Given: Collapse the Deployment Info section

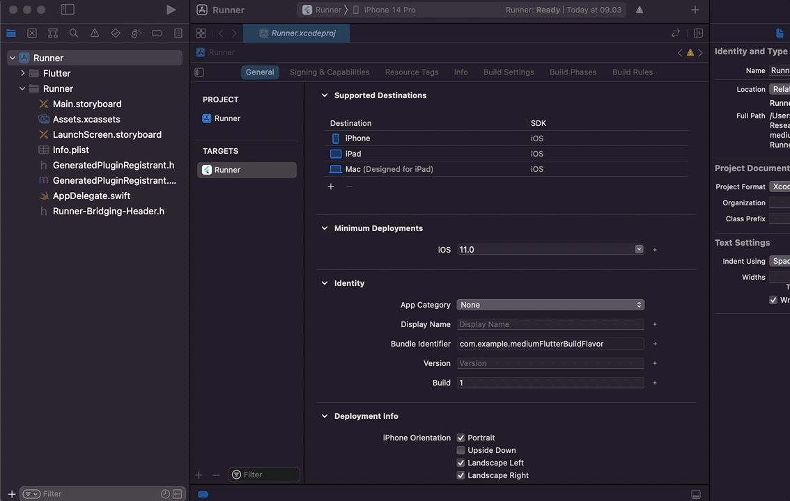Looking at the screenshot, I should click(x=325, y=416).
